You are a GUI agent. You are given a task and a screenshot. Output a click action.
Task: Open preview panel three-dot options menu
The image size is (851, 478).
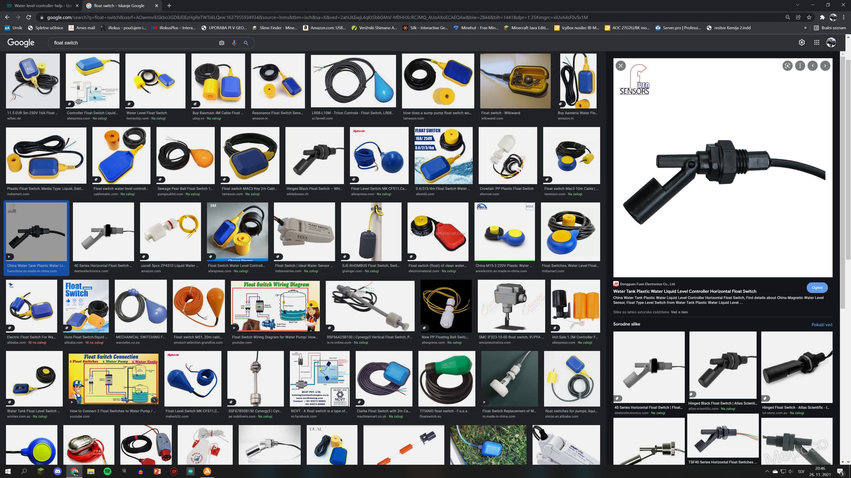800,66
